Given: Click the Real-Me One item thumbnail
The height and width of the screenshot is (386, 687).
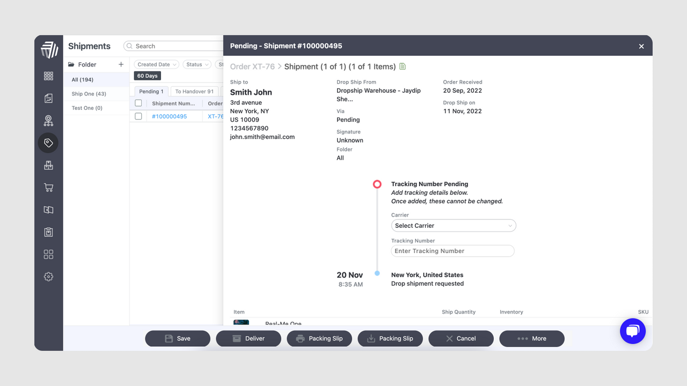Looking at the screenshot, I should click(242, 322).
